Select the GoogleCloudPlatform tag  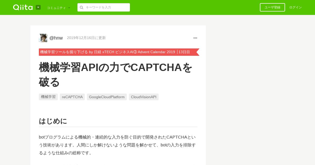point(107,97)
